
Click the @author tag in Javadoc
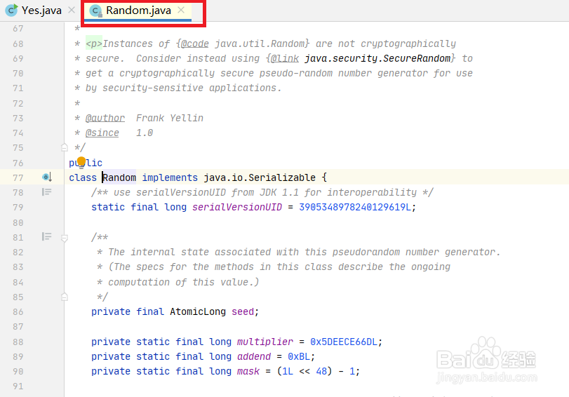click(x=105, y=118)
